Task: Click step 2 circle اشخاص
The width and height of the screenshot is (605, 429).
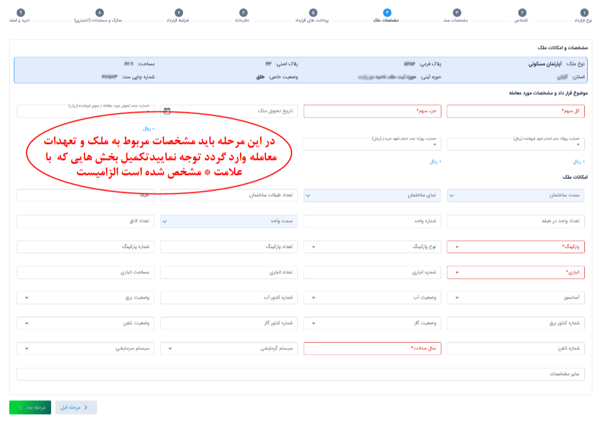Action: point(522,13)
